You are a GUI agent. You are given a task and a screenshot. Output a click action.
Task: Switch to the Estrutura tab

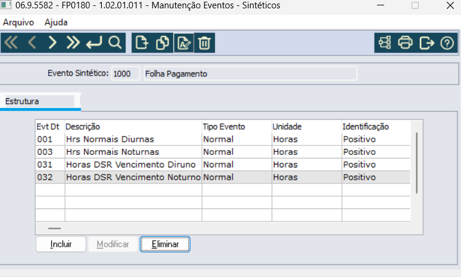click(40, 101)
